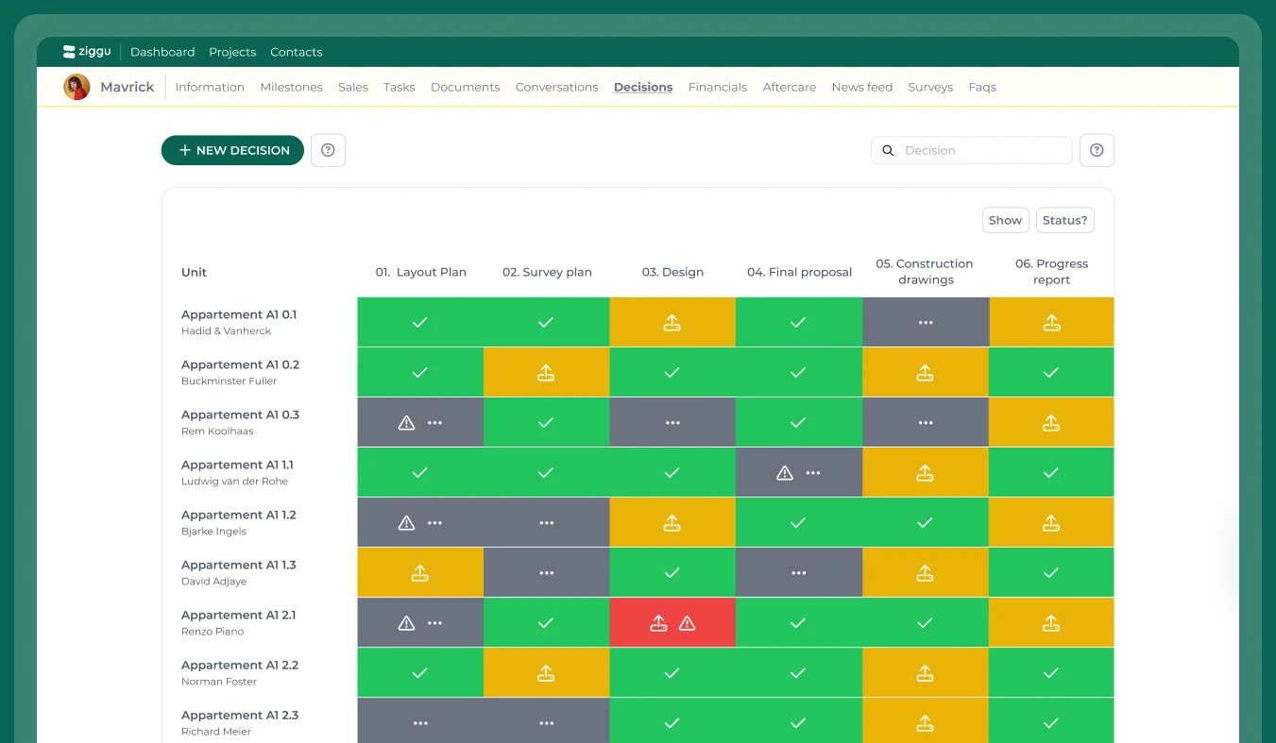Click A1 1.2 Design upload icon
The image size is (1276, 743).
tap(672, 523)
